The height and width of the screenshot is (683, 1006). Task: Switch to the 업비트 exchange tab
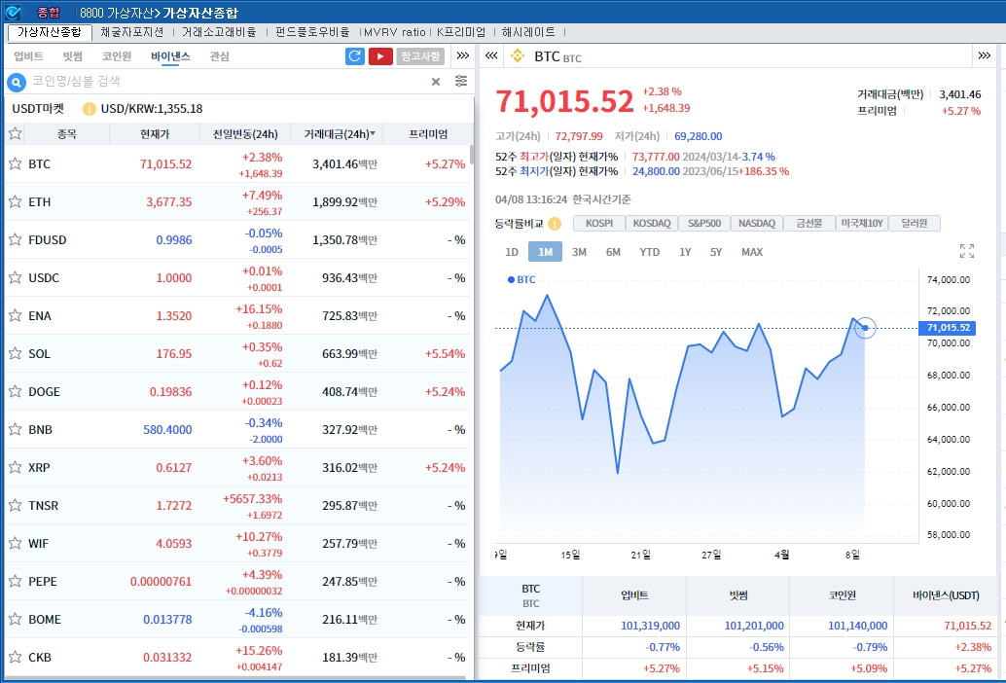(28, 56)
